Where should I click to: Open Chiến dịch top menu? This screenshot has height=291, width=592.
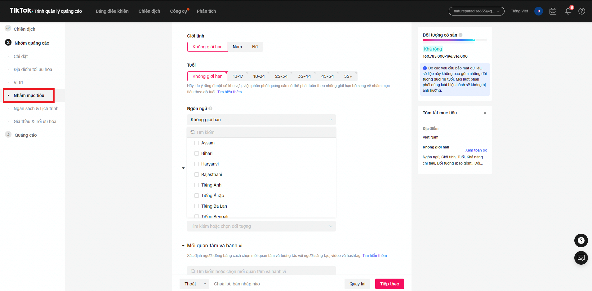(x=149, y=11)
